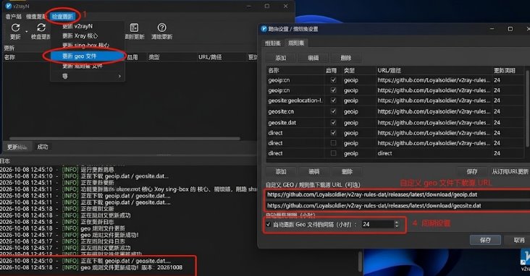Click 保存 beside the subscription URL update button
This screenshot has height=276, width=530.
coord(472,171)
